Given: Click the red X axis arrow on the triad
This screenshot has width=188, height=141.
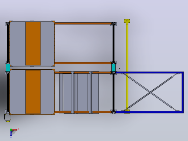Looking at the screenshot, I should [x=15, y=130].
